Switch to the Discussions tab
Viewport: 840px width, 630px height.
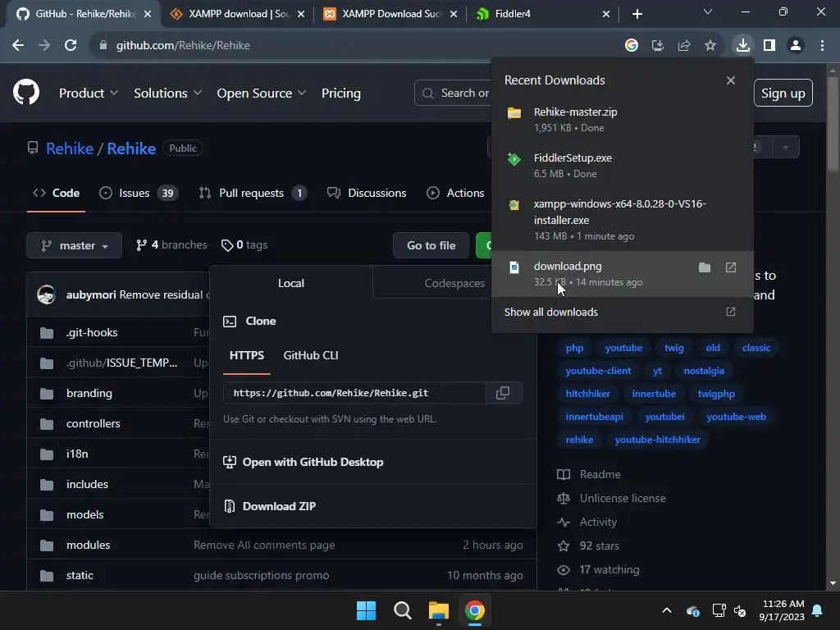coord(367,193)
